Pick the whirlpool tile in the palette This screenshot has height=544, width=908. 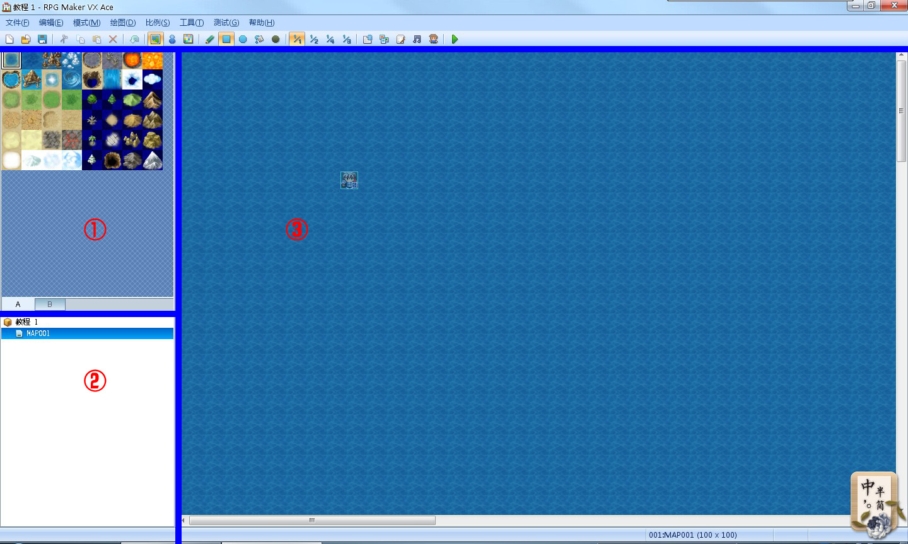click(72, 79)
